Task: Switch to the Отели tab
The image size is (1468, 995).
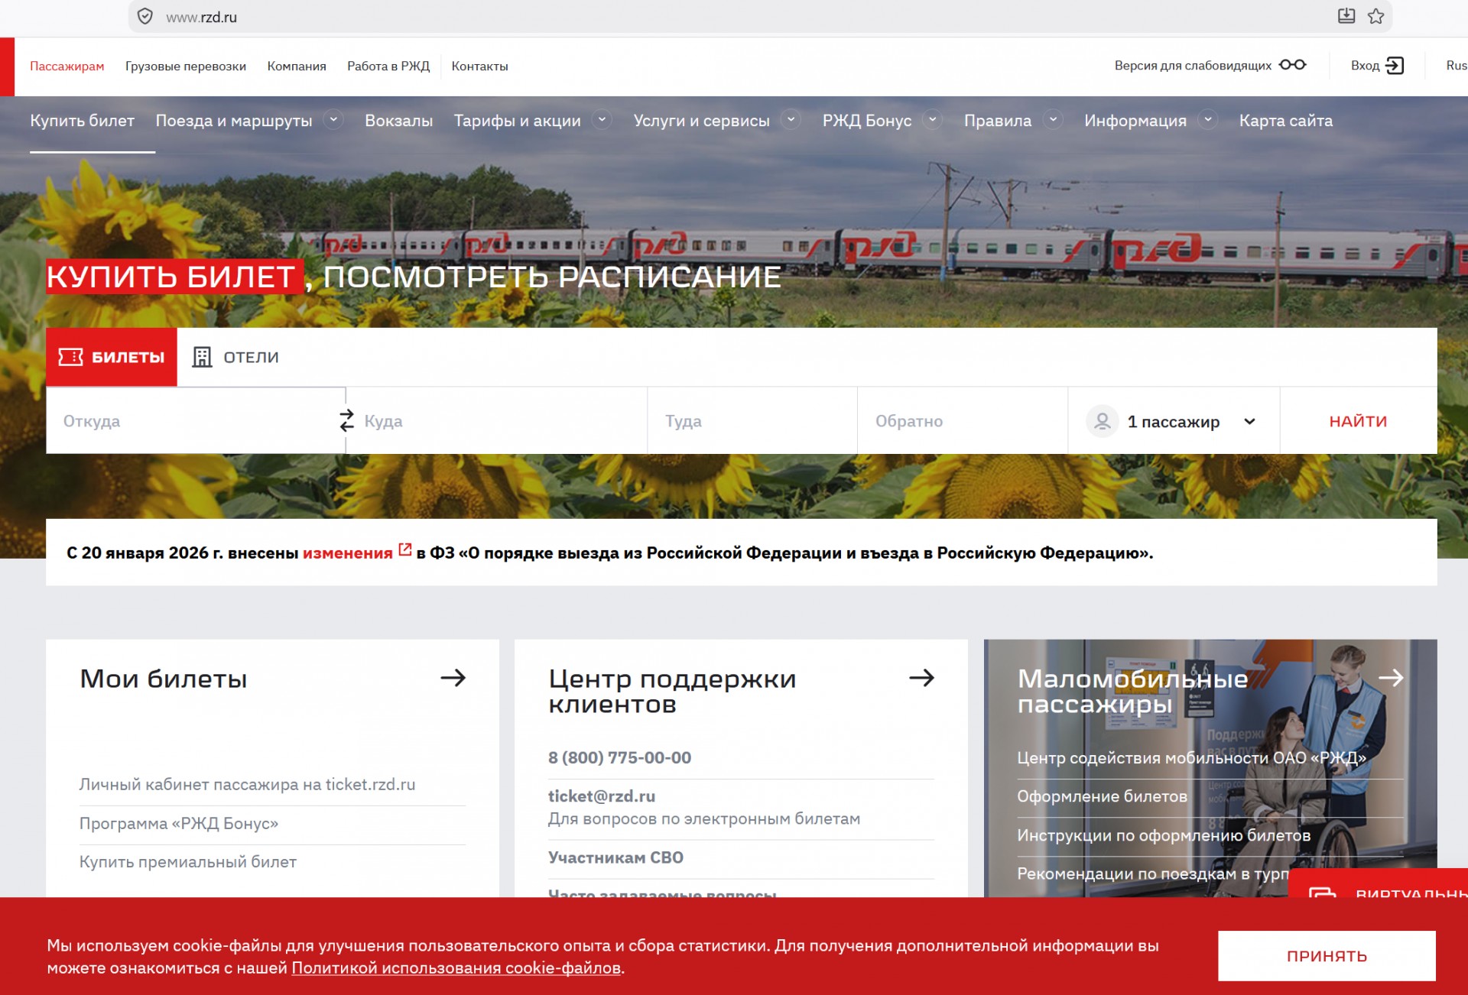Action: (235, 357)
